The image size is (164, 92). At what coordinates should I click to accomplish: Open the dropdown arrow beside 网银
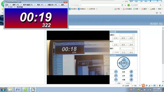[x=140, y=9]
